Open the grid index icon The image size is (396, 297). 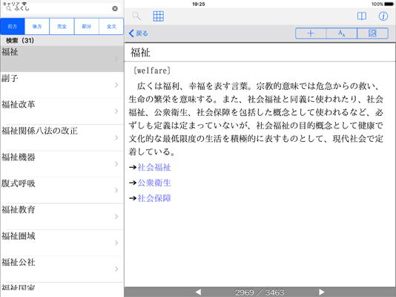[159, 16]
